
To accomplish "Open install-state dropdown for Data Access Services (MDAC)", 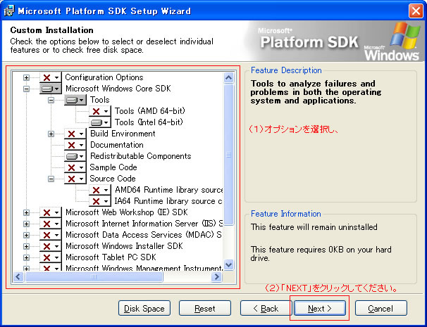I will [51, 235].
